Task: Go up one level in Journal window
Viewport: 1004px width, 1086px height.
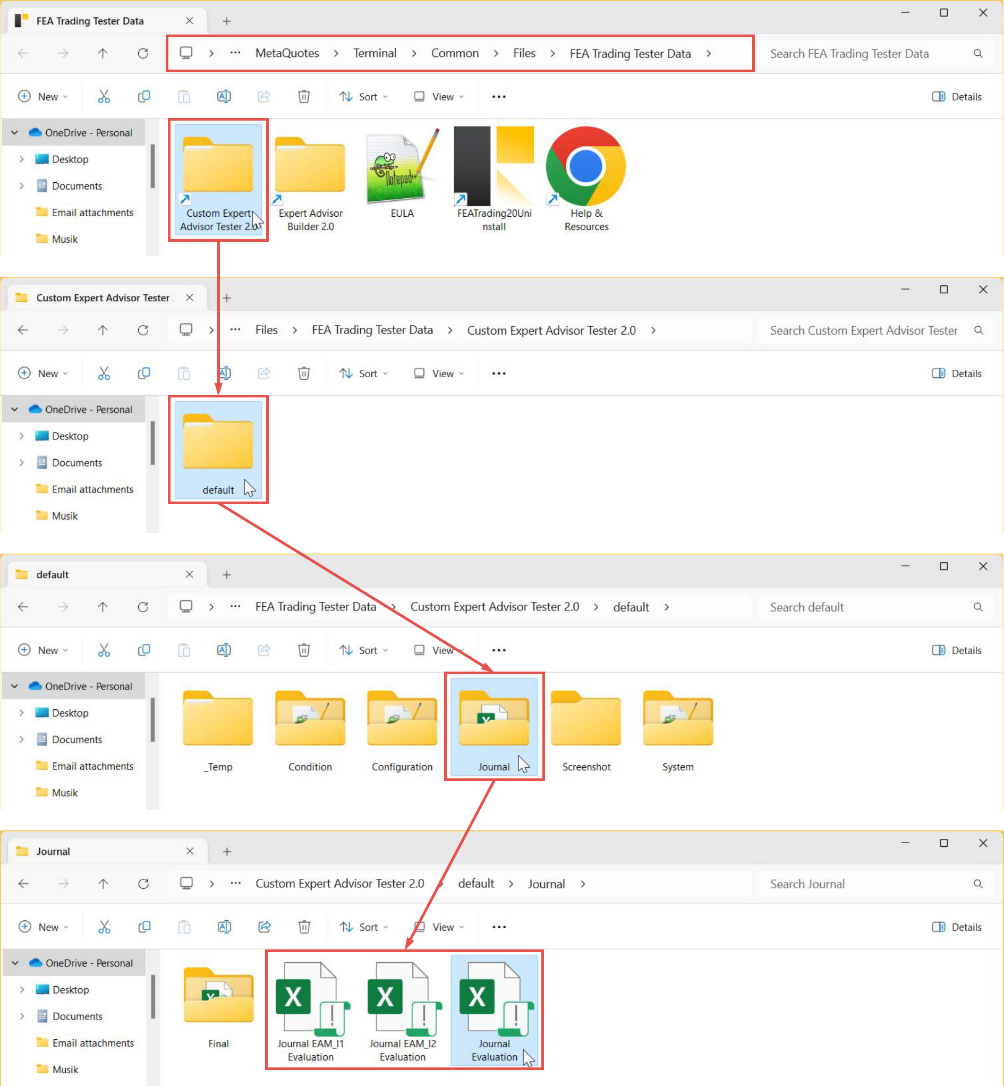Action: tap(103, 884)
